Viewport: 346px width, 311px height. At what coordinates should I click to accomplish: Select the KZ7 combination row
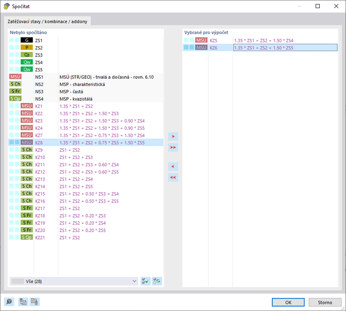(x=86, y=135)
